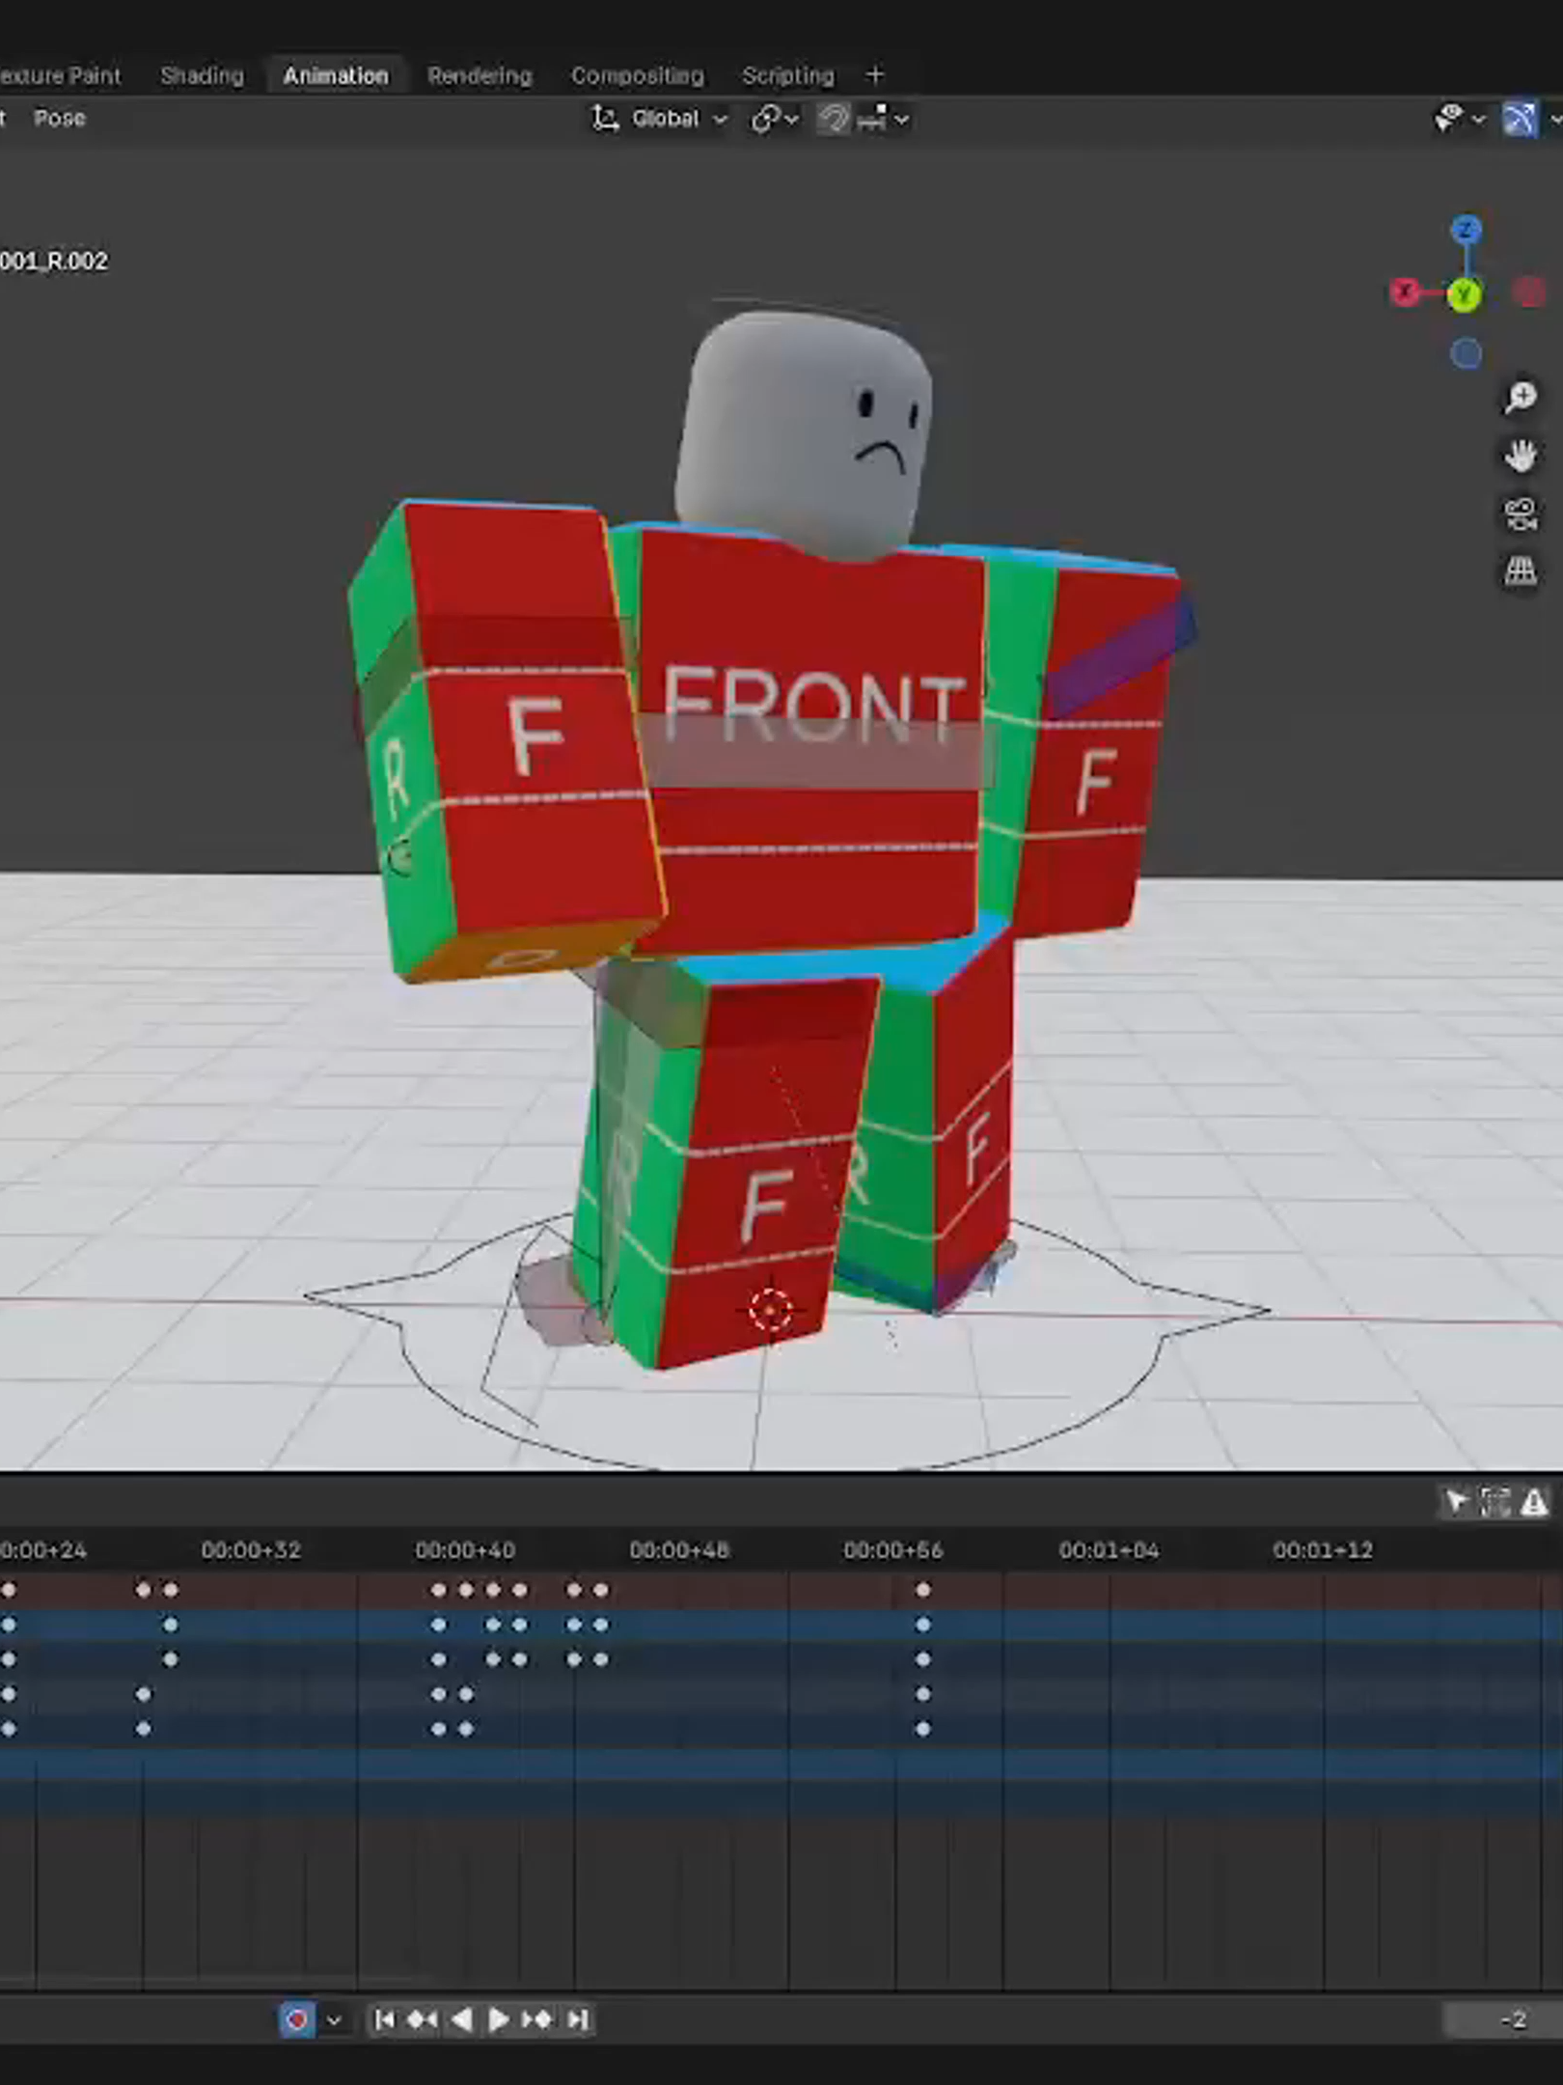Click the current frame field showing -2
The image size is (1563, 2085).
pyautogui.click(x=1503, y=2019)
